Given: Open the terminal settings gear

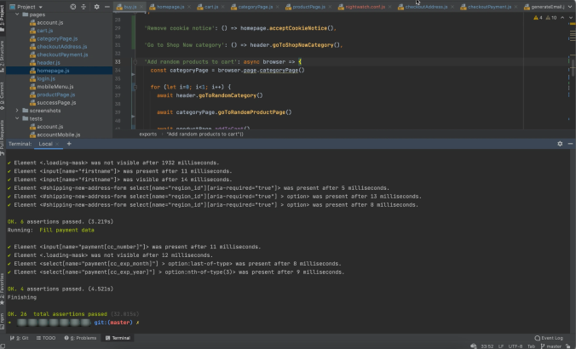Looking at the screenshot, I should (x=560, y=144).
